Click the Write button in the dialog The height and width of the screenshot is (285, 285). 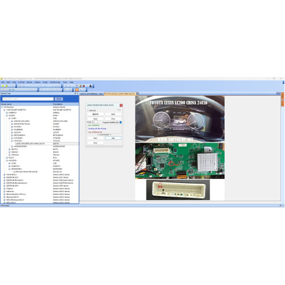113,119
